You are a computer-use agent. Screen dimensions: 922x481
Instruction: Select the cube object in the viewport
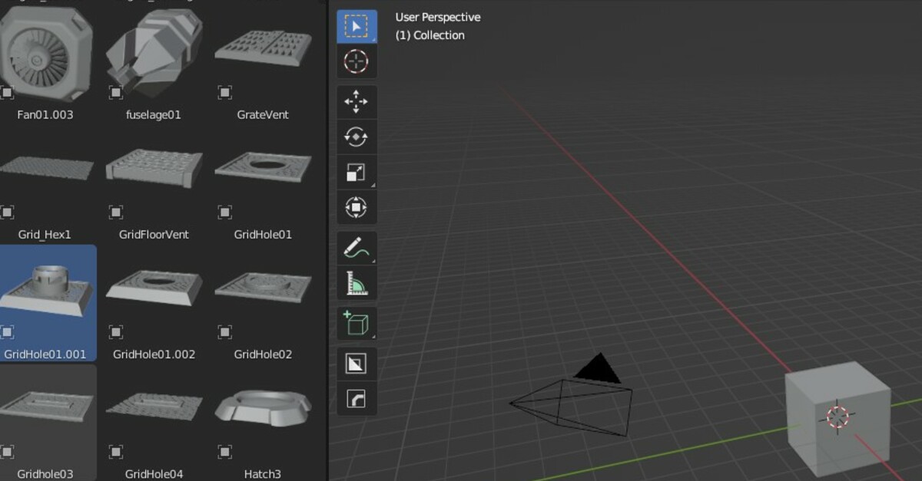[837, 414]
